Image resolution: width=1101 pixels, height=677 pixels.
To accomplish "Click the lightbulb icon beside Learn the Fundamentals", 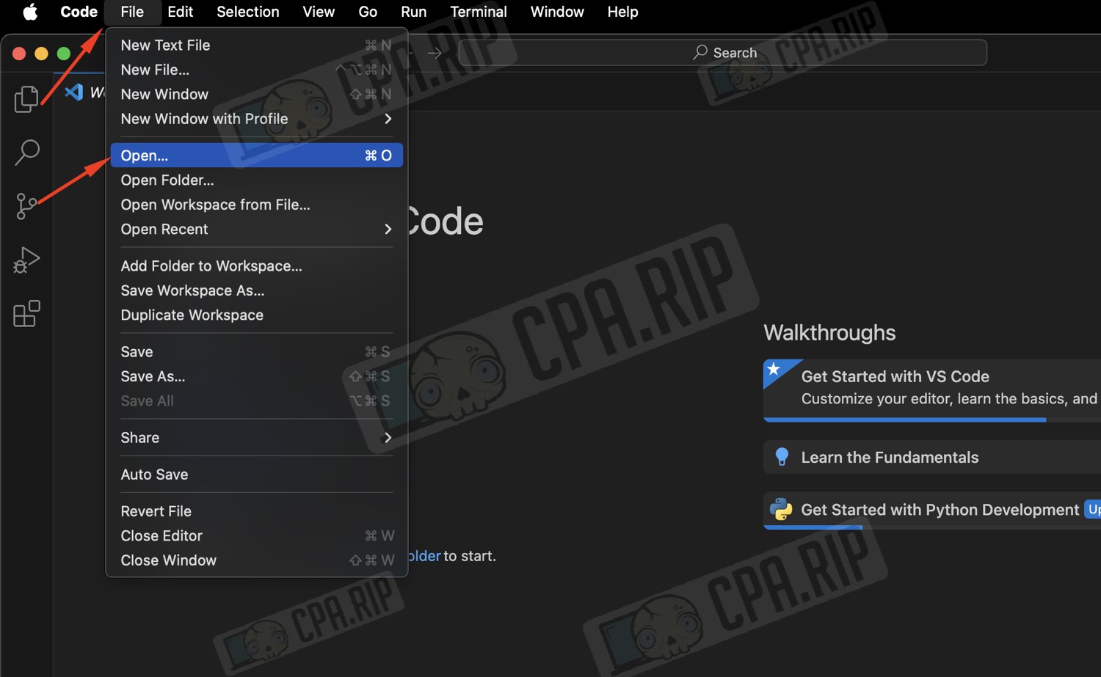I will pos(782,457).
